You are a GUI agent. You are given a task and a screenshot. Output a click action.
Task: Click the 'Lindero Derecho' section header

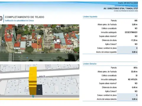(x=90, y=64)
